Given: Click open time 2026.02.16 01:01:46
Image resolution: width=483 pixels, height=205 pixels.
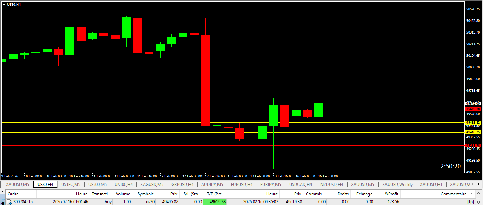Looking at the screenshot, I should (70, 202).
